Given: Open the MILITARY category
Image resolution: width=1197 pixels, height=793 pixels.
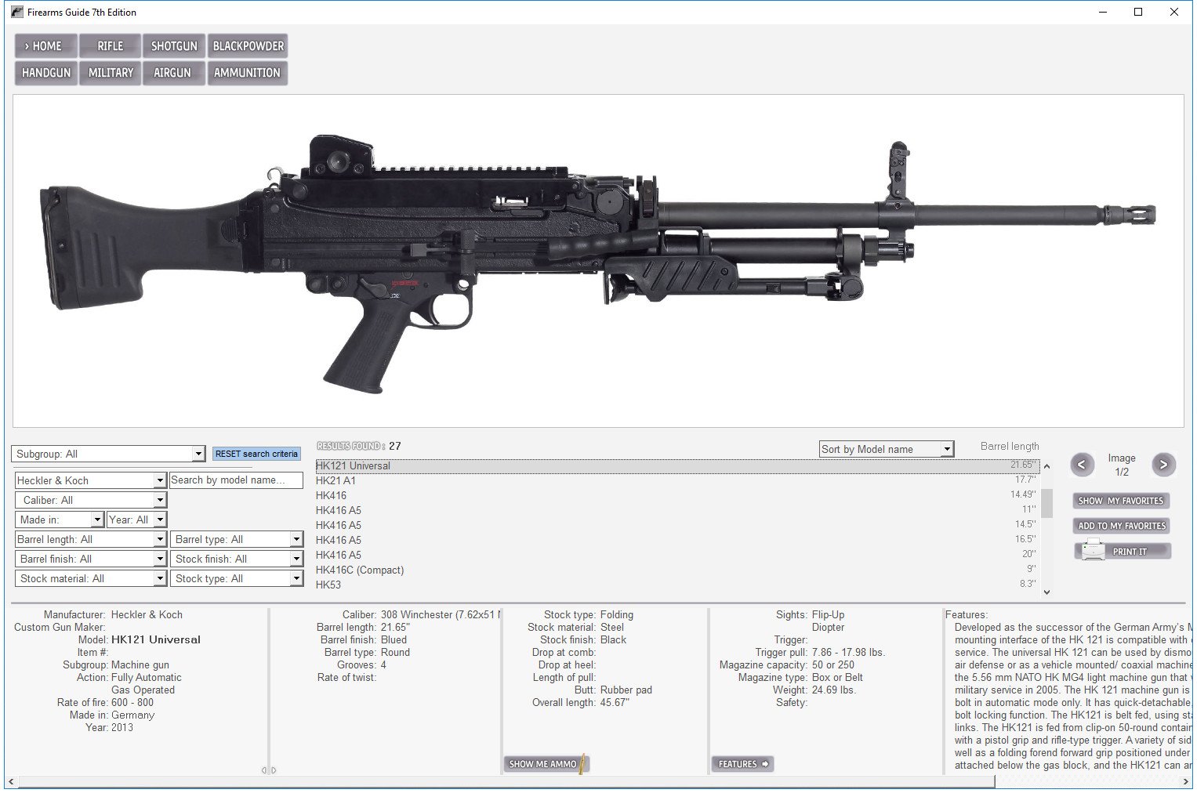Looking at the screenshot, I should [x=110, y=73].
